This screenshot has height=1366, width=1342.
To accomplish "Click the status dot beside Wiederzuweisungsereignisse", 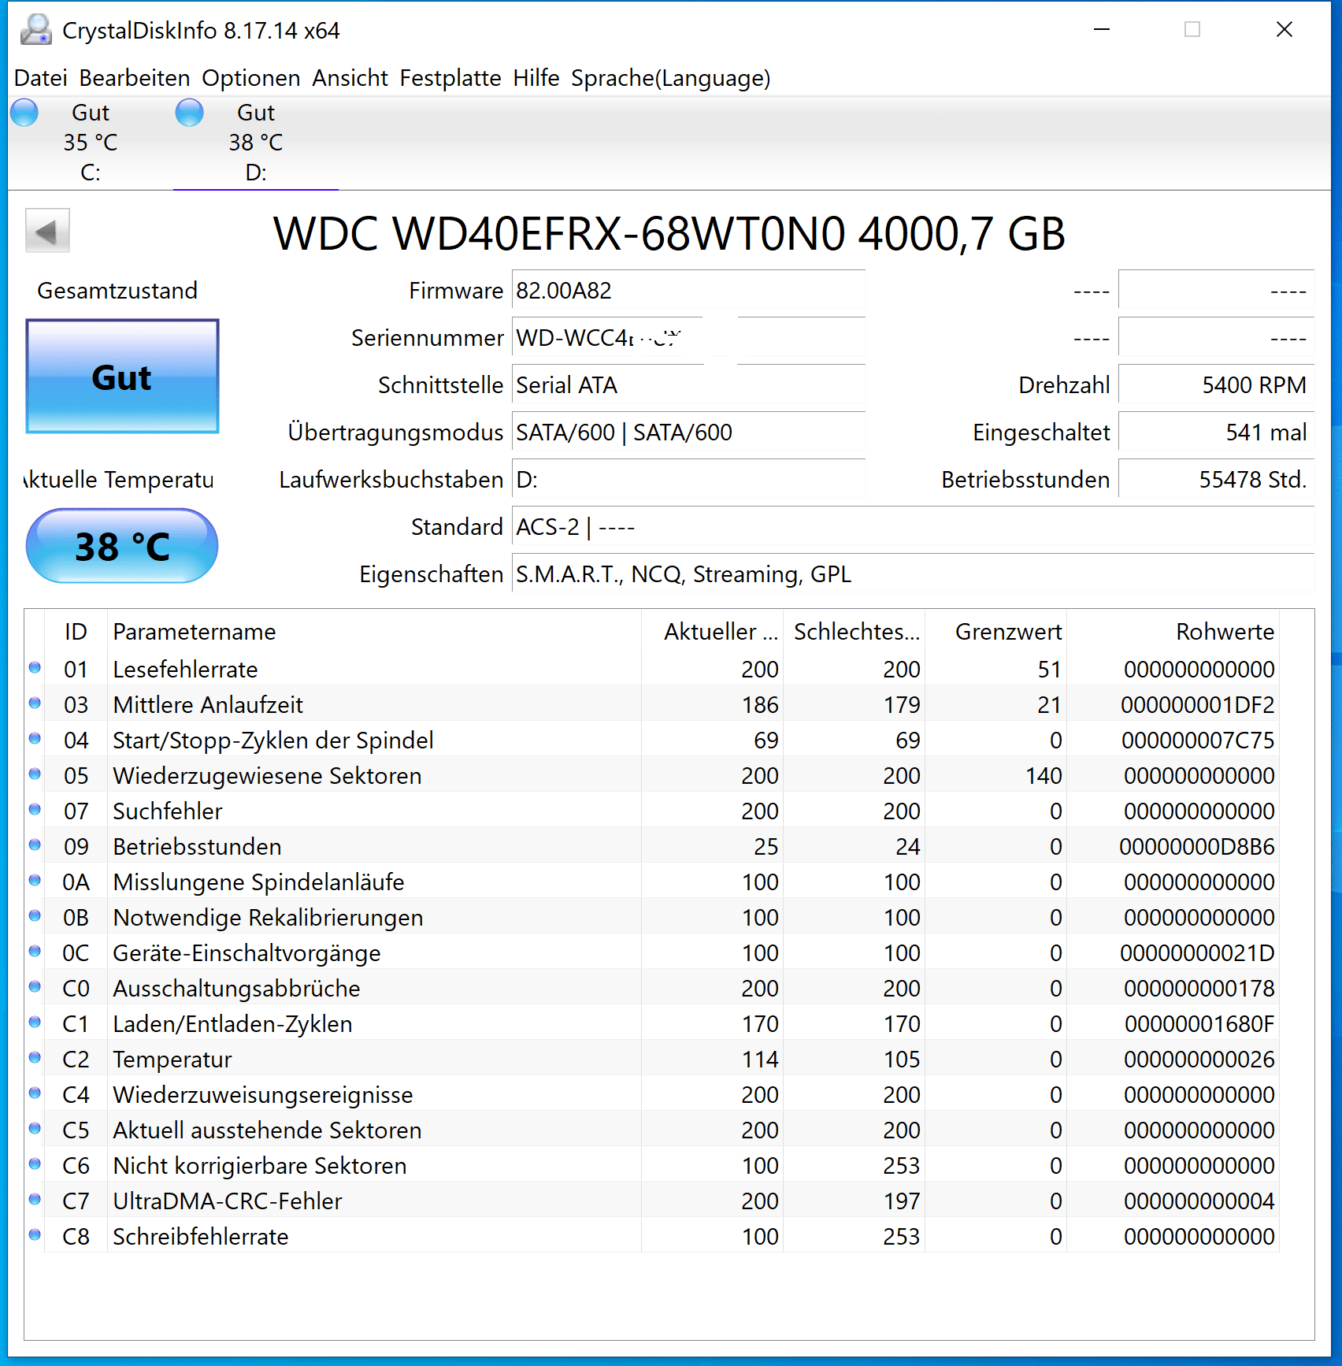I will pos(35,1093).
